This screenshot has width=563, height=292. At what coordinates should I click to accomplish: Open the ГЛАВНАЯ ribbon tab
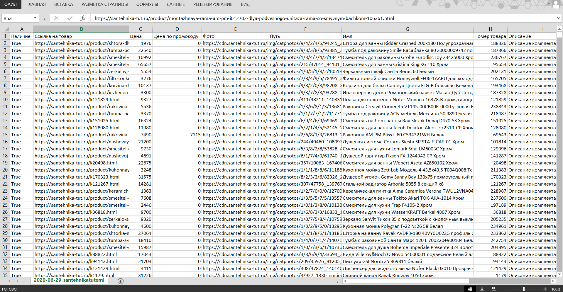(36, 4)
